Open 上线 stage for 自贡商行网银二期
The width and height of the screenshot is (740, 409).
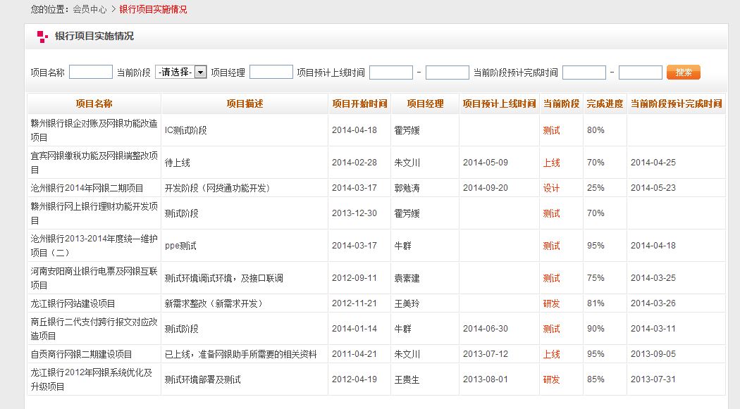551,354
